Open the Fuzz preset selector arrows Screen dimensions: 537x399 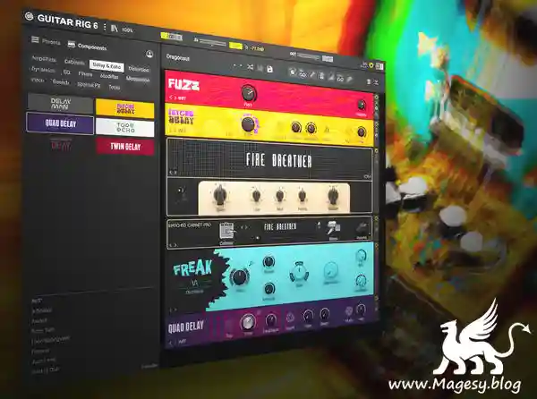tap(171, 98)
